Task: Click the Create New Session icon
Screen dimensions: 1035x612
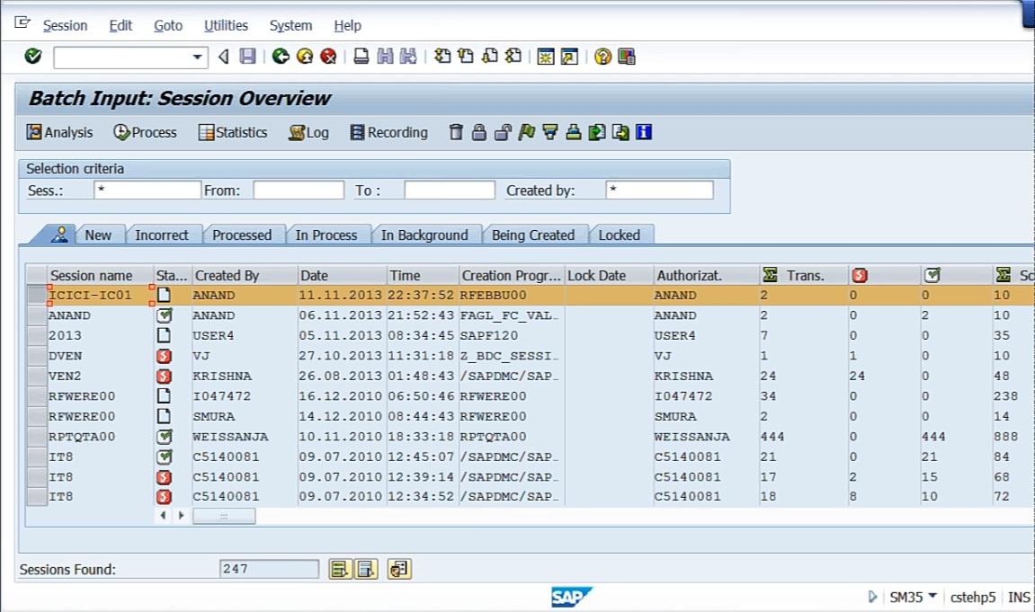Action: (546, 57)
